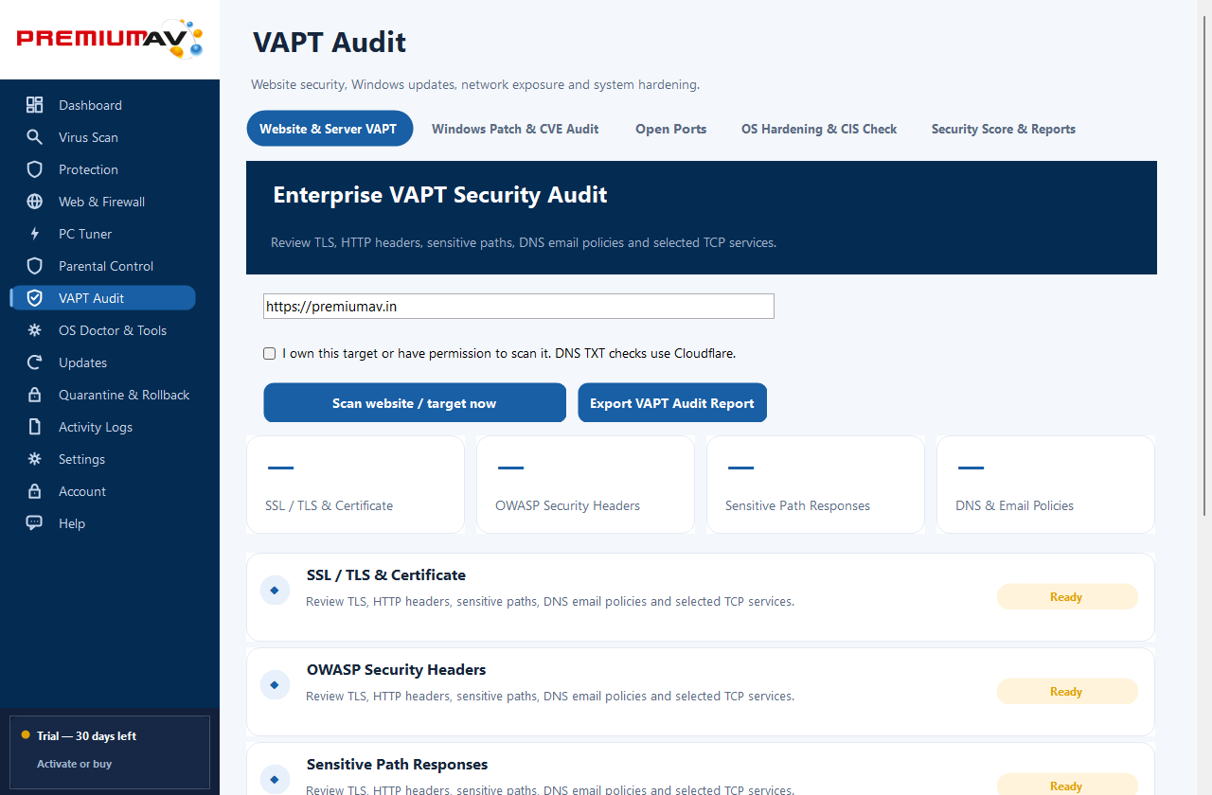
Task: Start scan with Scan website / target now
Action: pyautogui.click(x=415, y=403)
